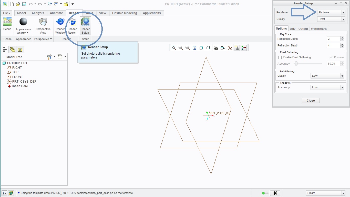Open Shadows Accuracy dropdown
Image resolution: width=350 pixels, height=197 pixels.
(327, 87)
